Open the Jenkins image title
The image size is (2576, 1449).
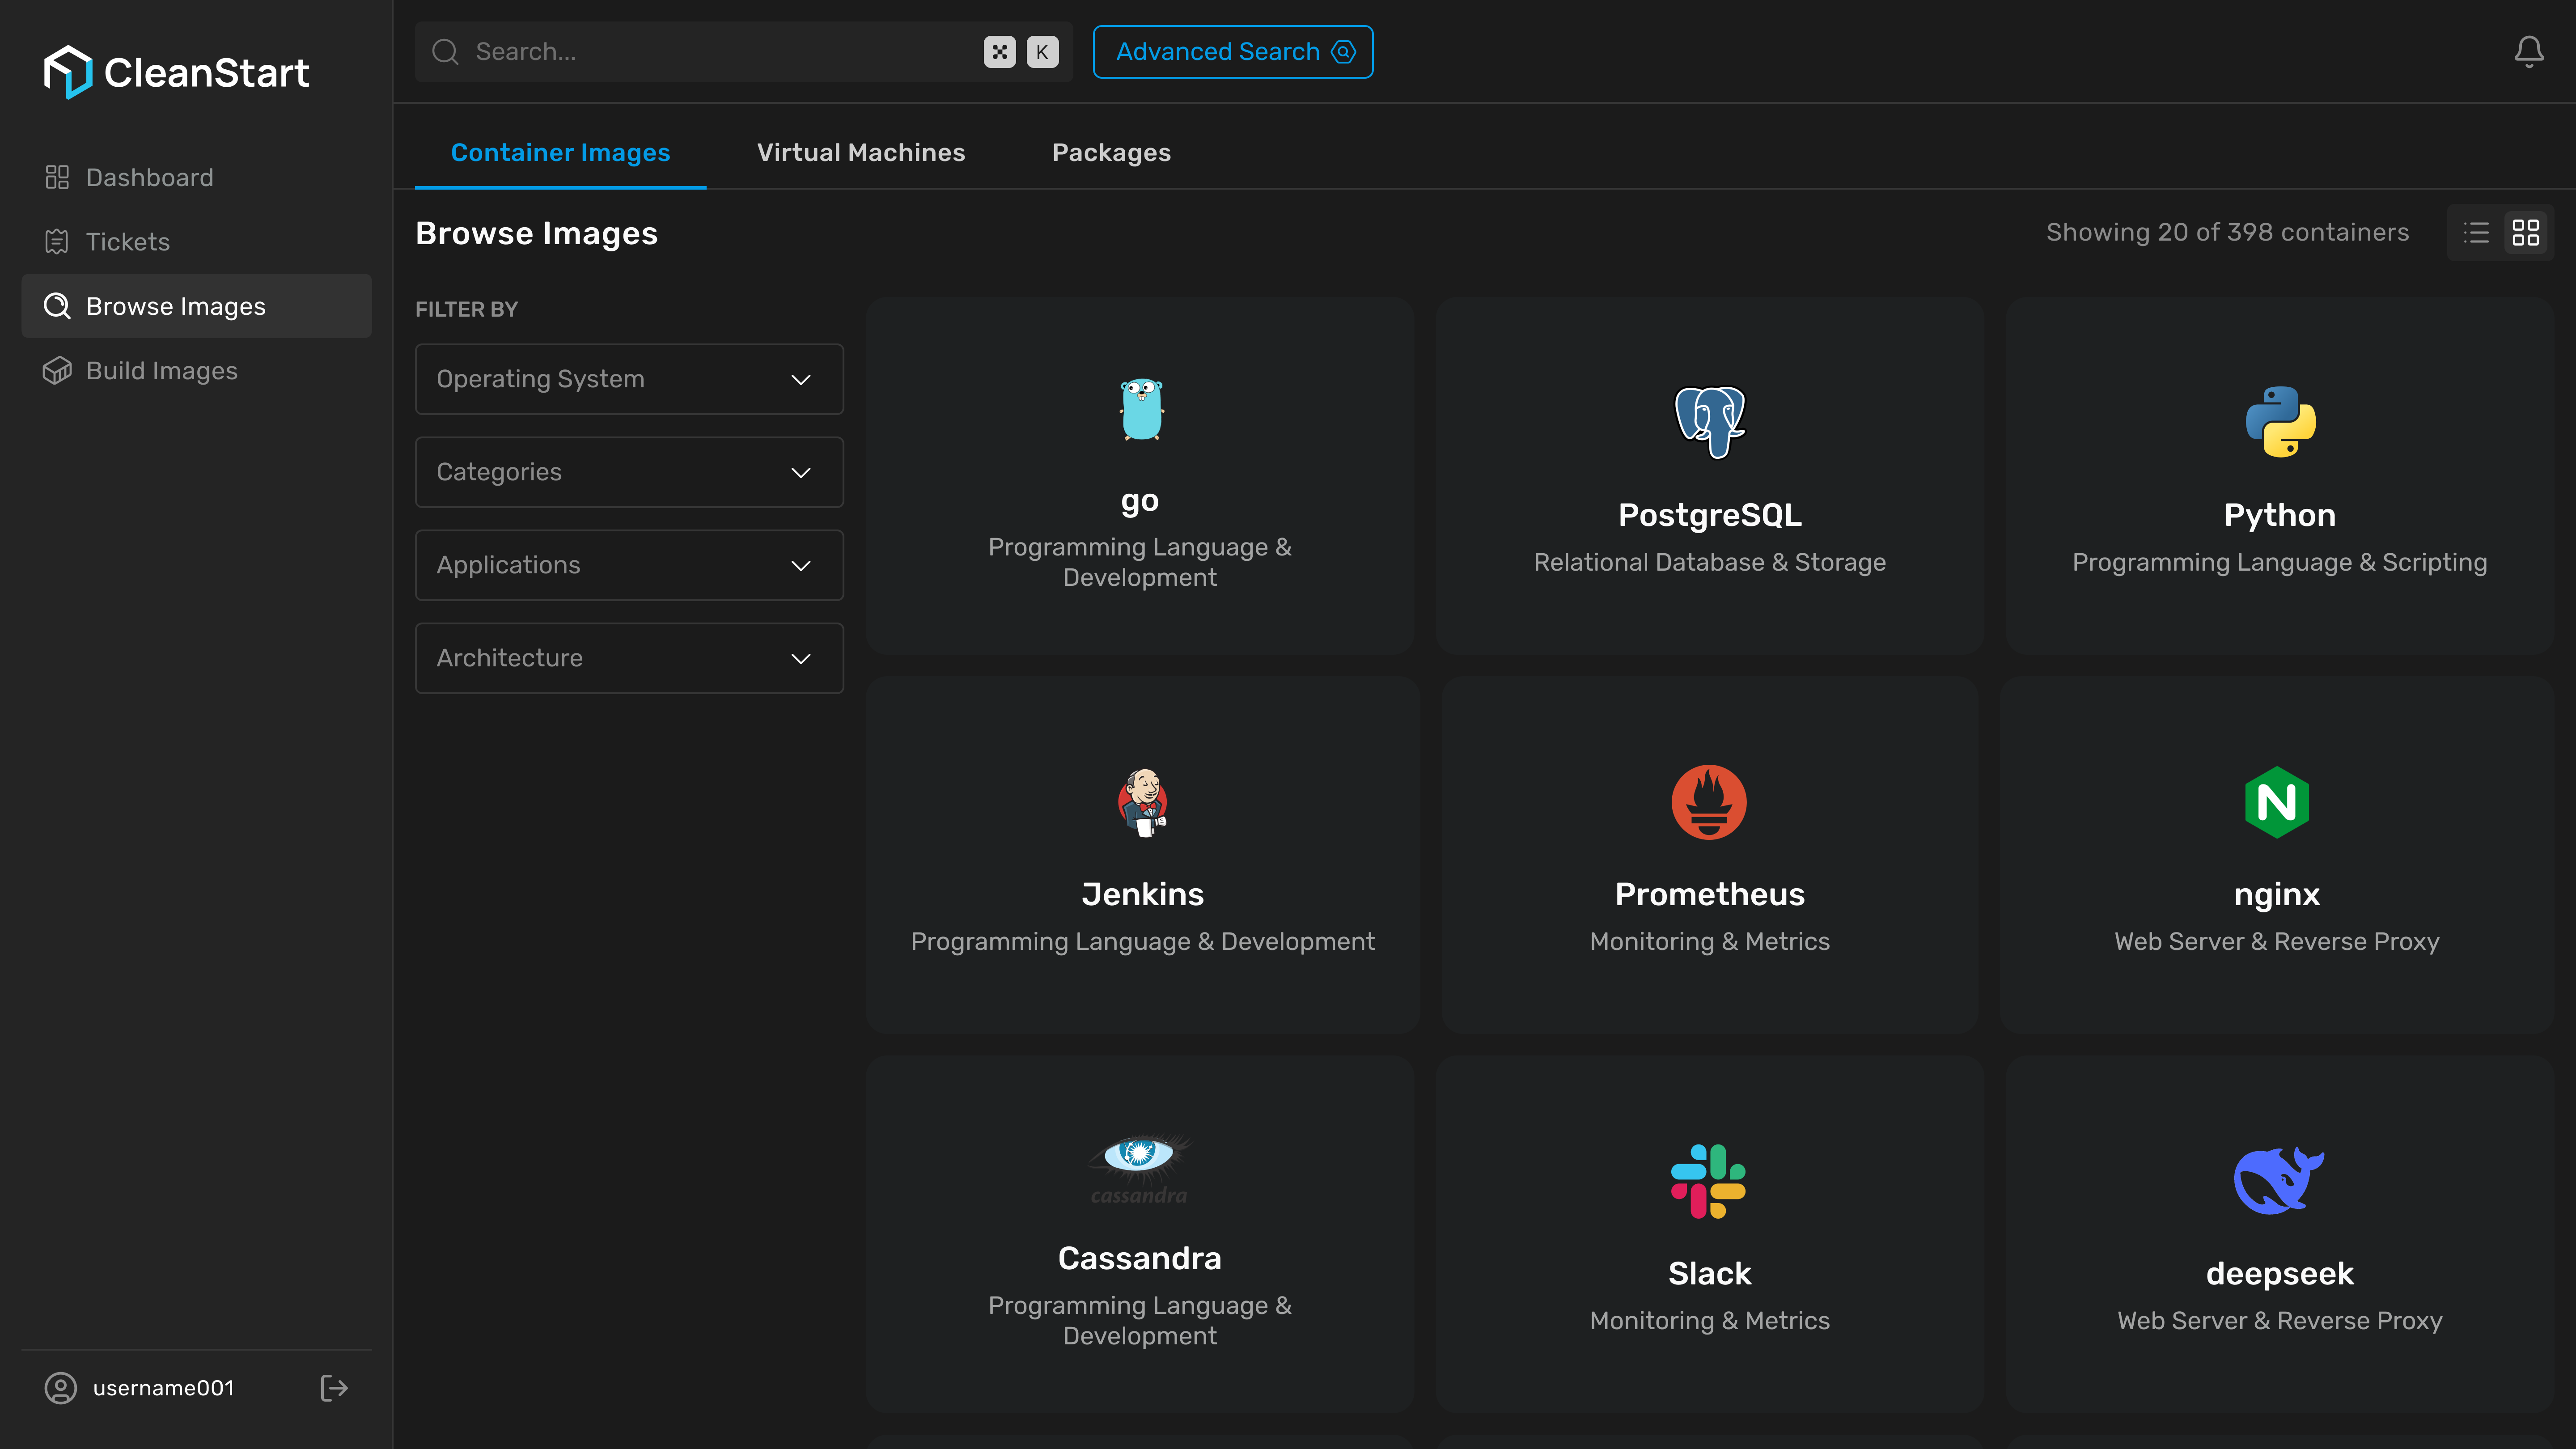coord(1143,894)
